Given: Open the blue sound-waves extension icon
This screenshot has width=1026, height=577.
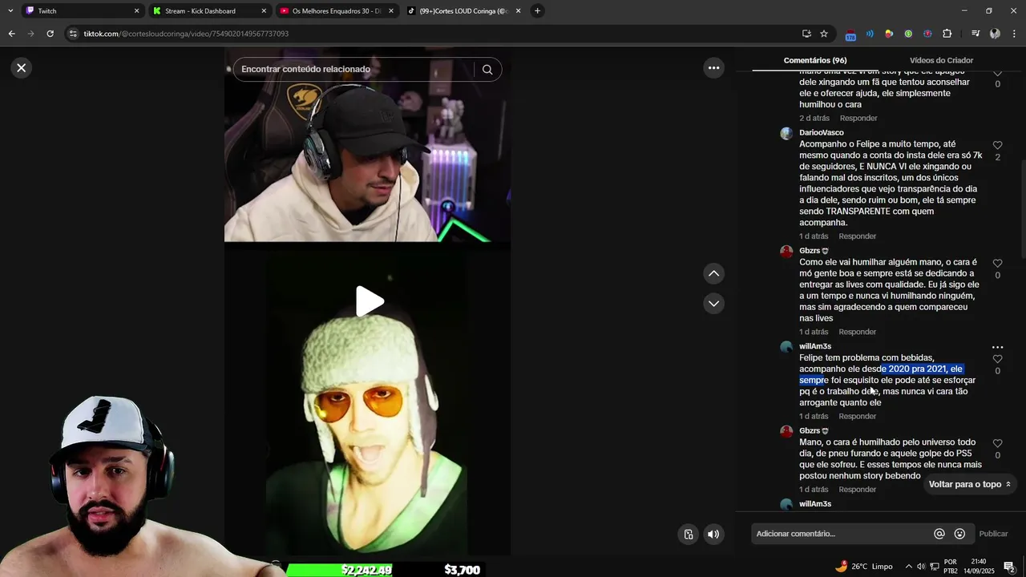Looking at the screenshot, I should pos(870,34).
